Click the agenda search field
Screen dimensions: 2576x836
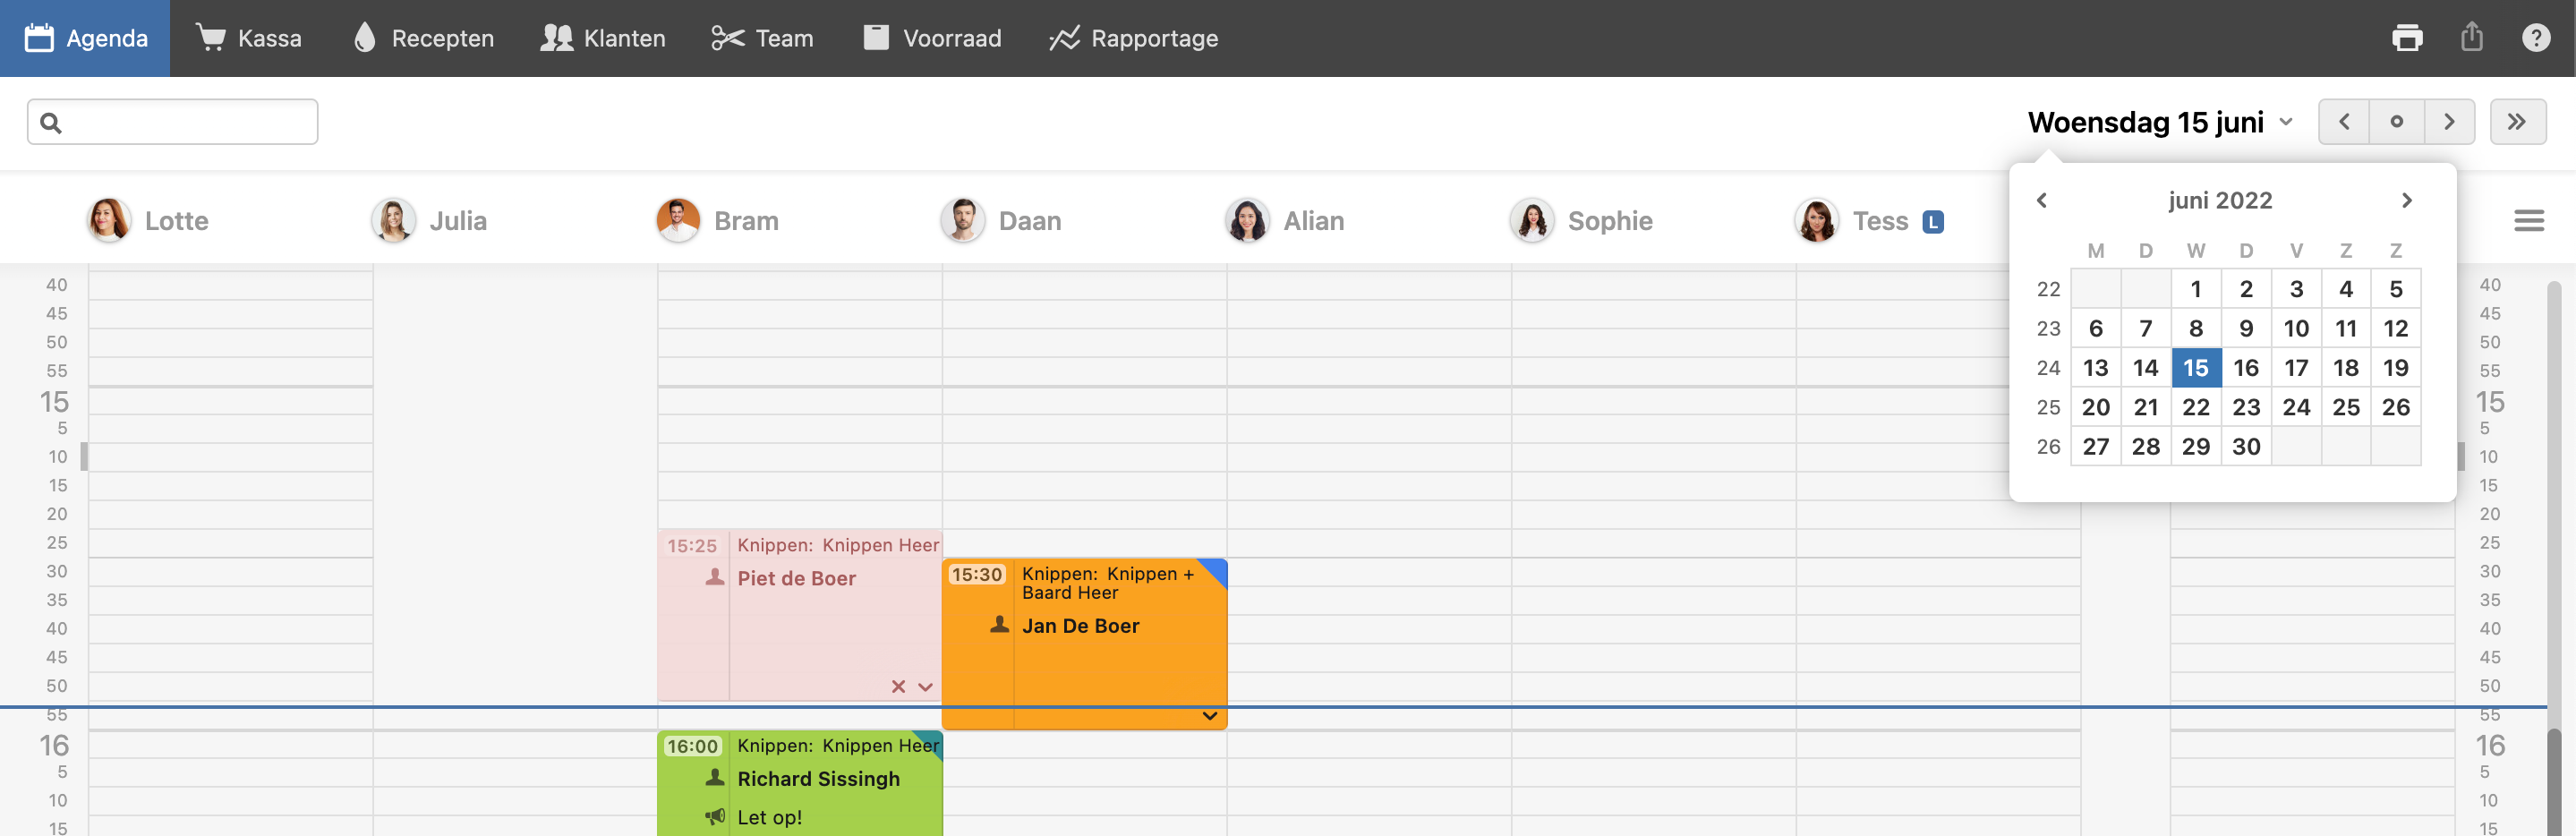(x=173, y=122)
